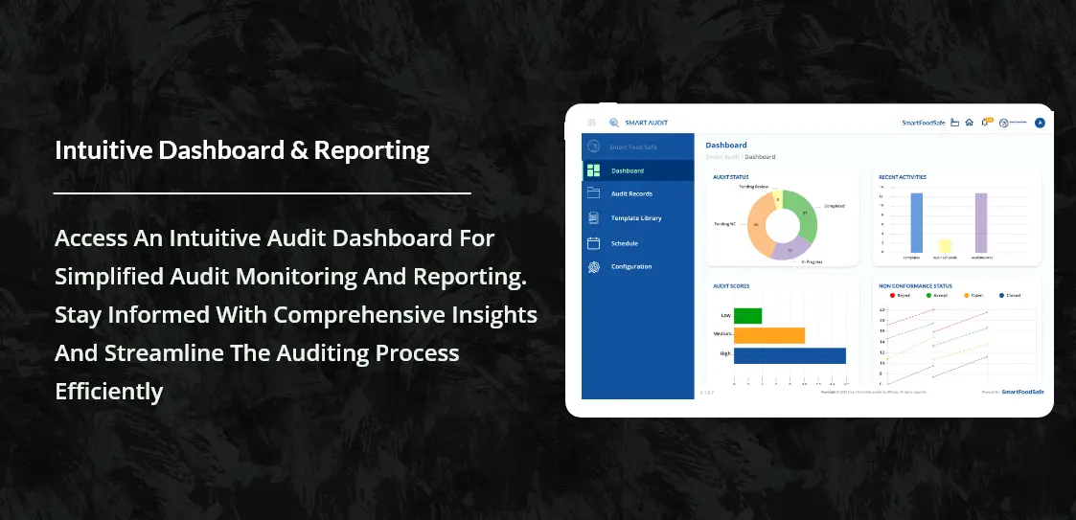The image size is (1076, 520).
Task: Click the orange Pending NC donut segment
Action: coord(756,225)
